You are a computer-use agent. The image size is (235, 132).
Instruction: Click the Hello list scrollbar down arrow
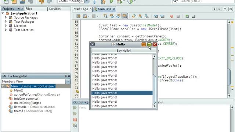pyautogui.click(x=154, y=106)
